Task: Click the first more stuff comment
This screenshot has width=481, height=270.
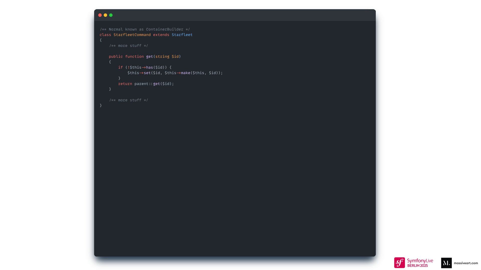Action: 129,46
